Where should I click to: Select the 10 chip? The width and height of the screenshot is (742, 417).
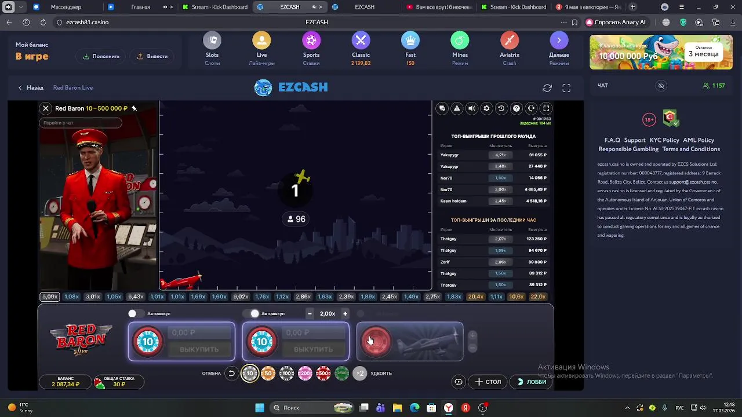click(x=250, y=374)
